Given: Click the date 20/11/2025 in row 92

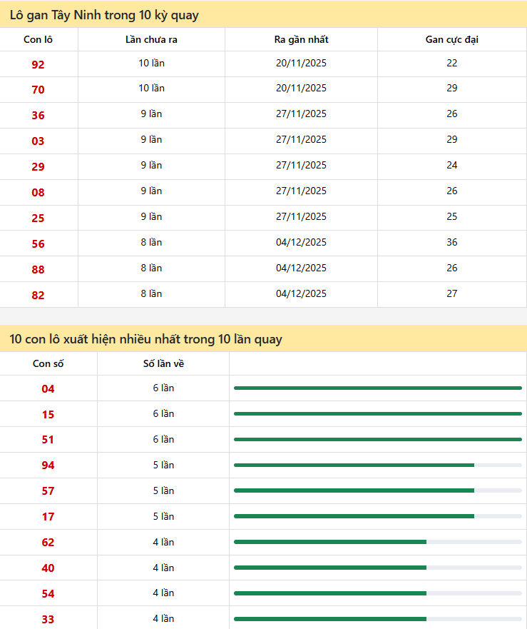Looking at the screenshot, I should 301,63.
